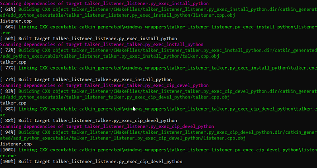Screen dimensions: 317x168
Task: Select the '[ 83%] Building CXX object' line
Action: point(158,91)
